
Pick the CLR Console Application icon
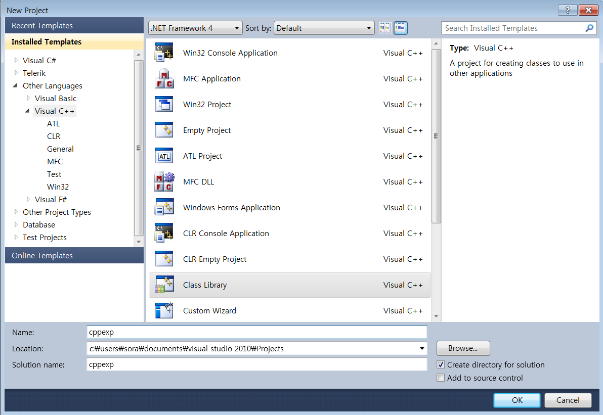pos(164,233)
